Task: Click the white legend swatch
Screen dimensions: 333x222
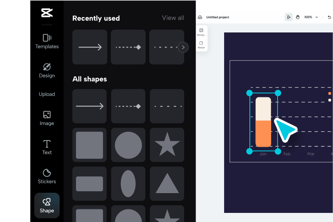Action: coord(329,100)
